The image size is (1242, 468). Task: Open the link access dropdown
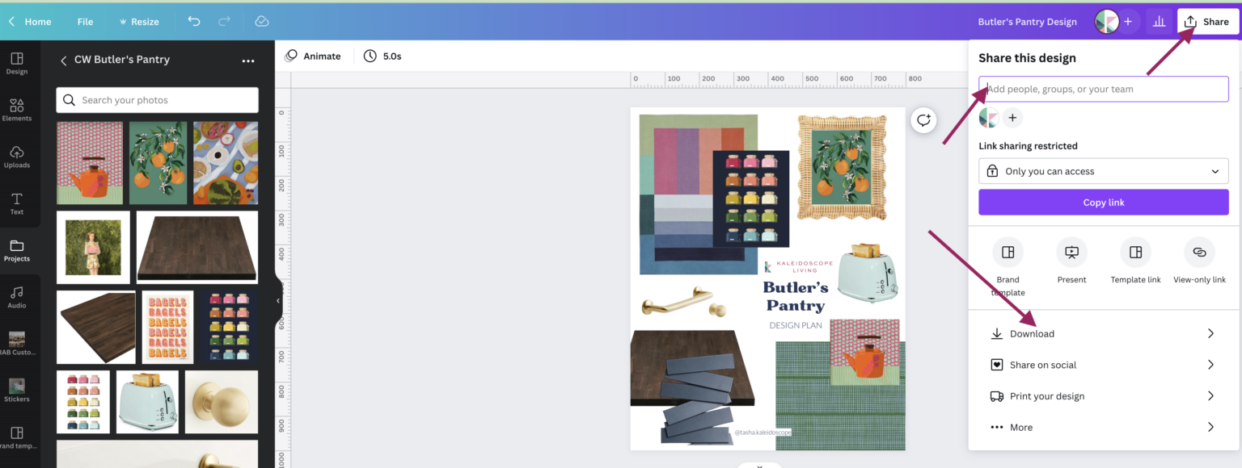tap(1103, 171)
